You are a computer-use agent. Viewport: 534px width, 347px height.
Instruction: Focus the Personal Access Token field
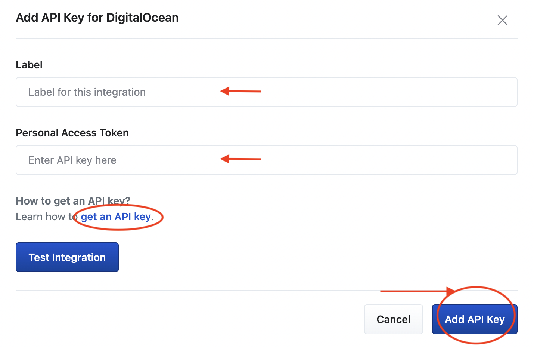[336, 160]
